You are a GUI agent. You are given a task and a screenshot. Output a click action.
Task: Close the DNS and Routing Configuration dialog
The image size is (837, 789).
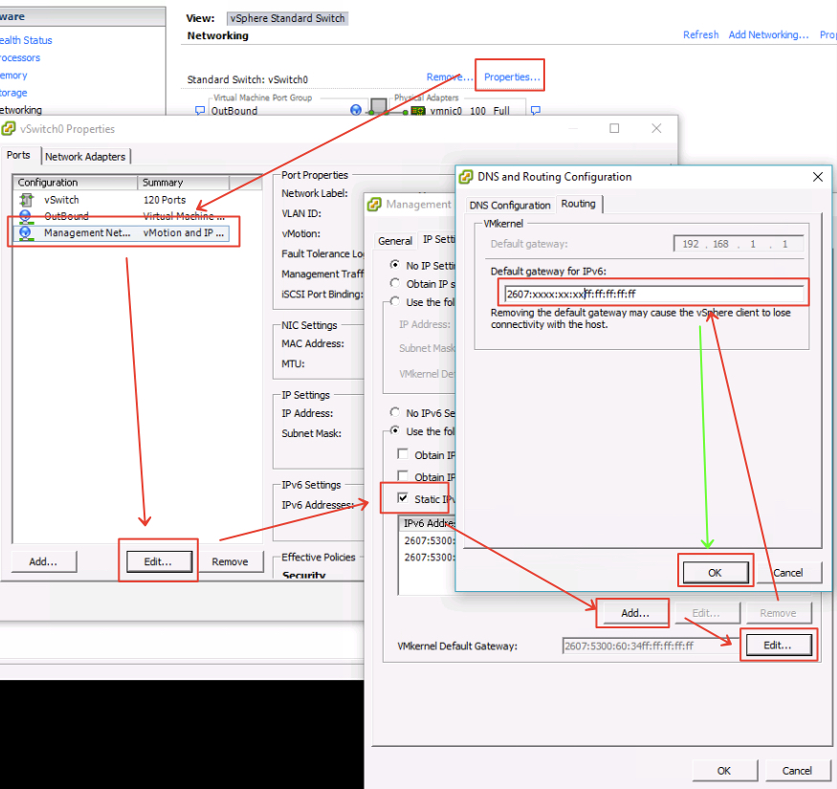click(x=818, y=177)
